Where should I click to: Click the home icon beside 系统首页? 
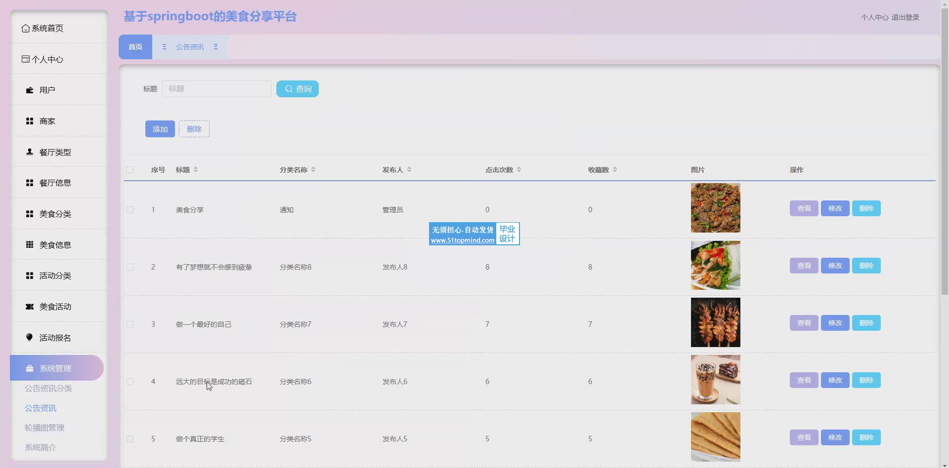[x=25, y=29]
